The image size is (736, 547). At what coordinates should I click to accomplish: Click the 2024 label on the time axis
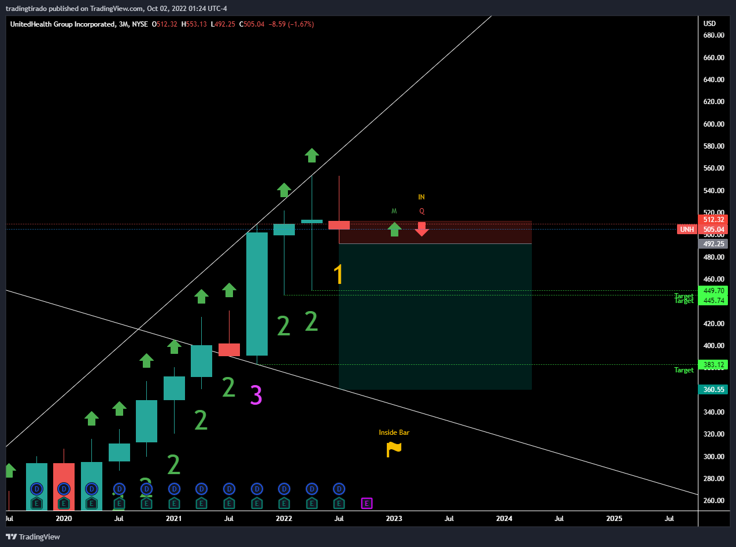[504, 519]
